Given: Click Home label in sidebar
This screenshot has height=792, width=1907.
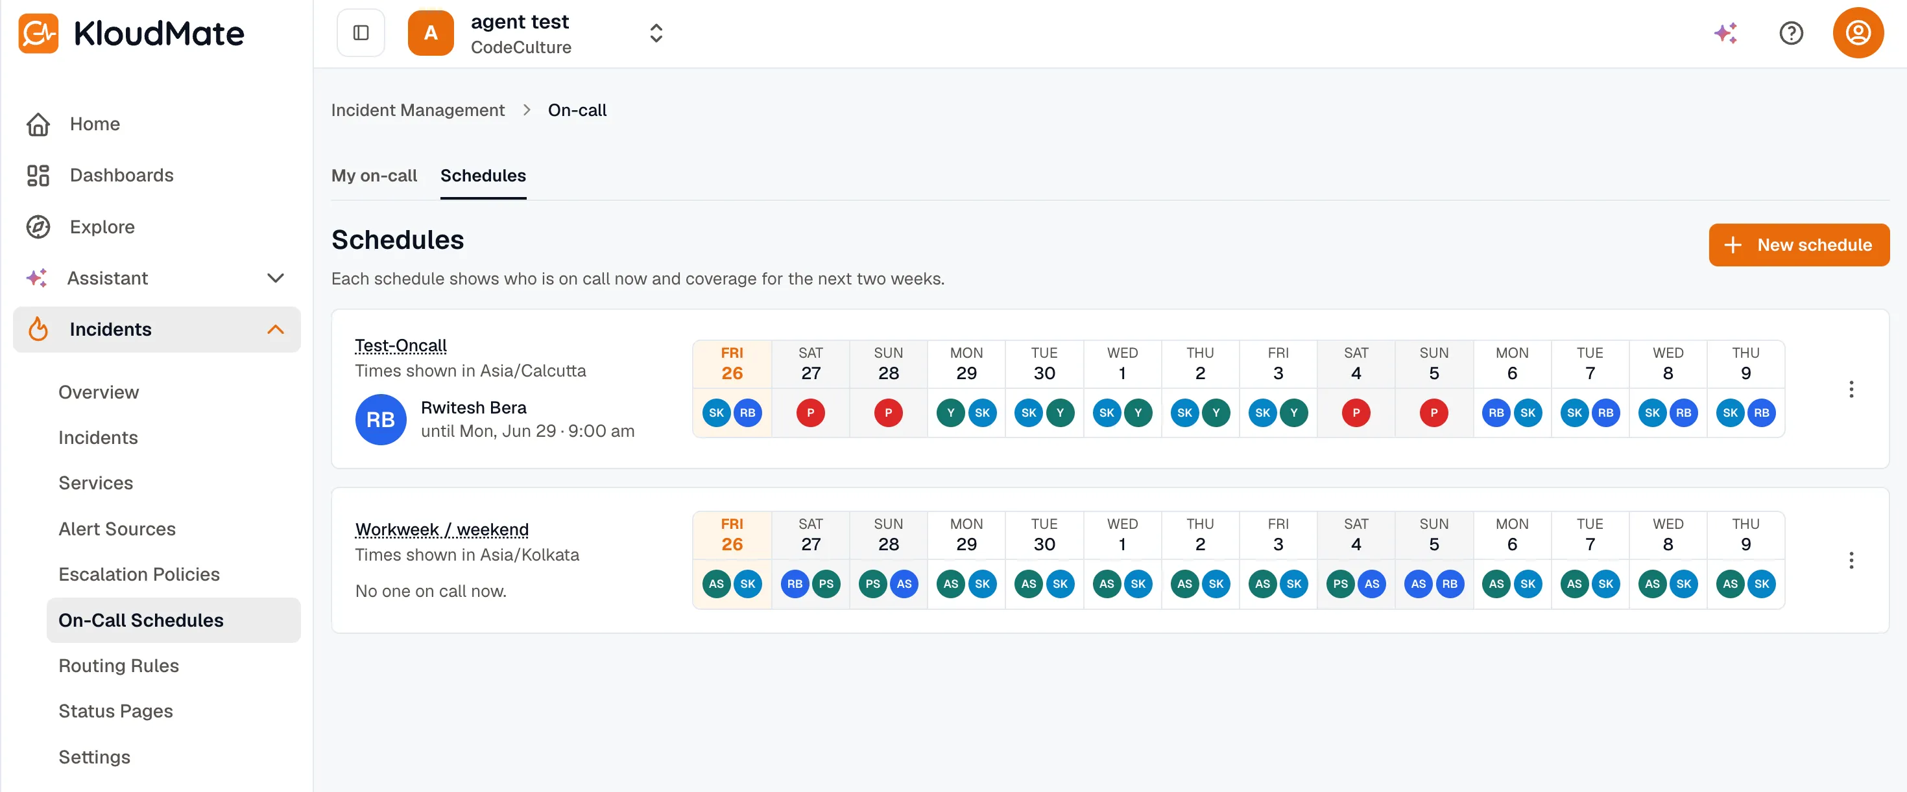Looking at the screenshot, I should (x=95, y=124).
